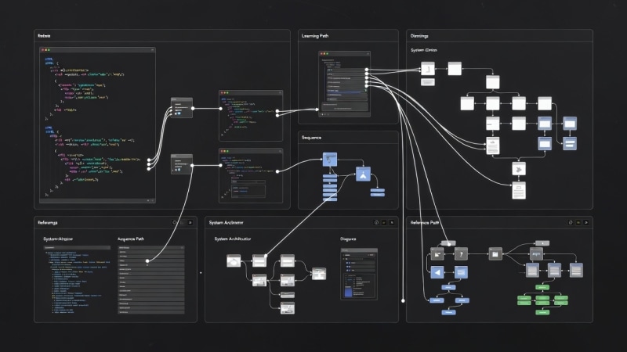Click the question mark node in Reference Path
Screen dimensions: 627x352
point(462,253)
